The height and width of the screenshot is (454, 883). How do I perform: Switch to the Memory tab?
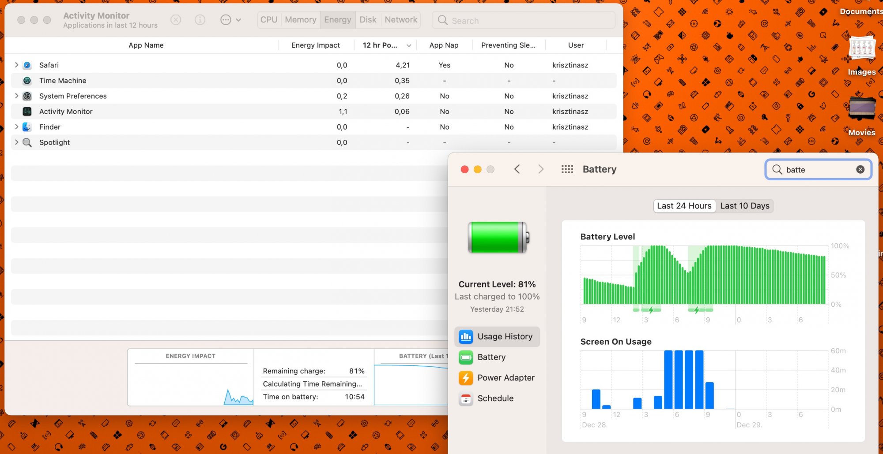point(301,20)
